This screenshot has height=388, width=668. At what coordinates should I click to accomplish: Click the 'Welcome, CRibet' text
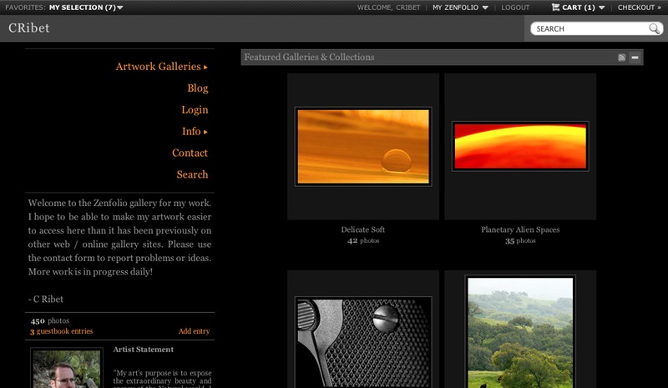pos(388,8)
